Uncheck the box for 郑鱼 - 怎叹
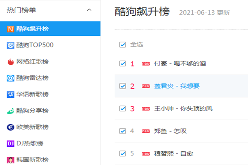The height and width of the screenshot is (165, 248). click(123, 131)
